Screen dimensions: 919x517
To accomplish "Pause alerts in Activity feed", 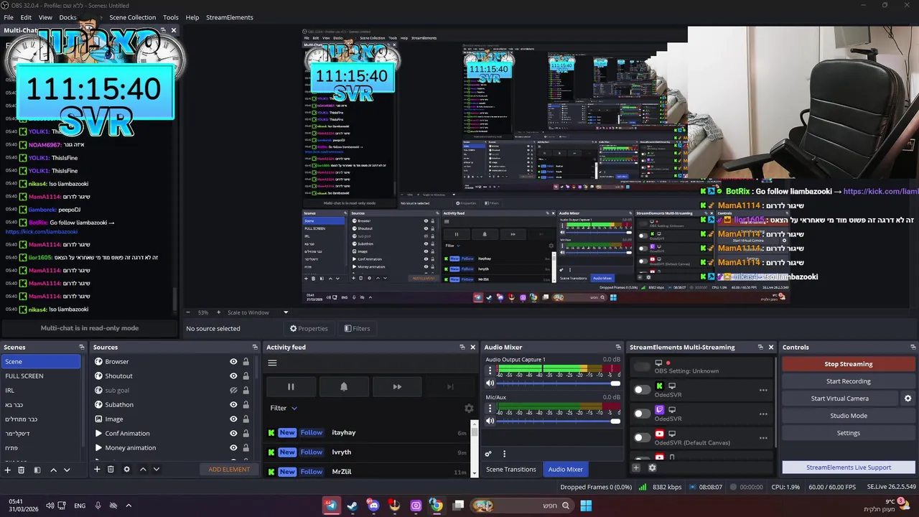I will [x=291, y=386].
